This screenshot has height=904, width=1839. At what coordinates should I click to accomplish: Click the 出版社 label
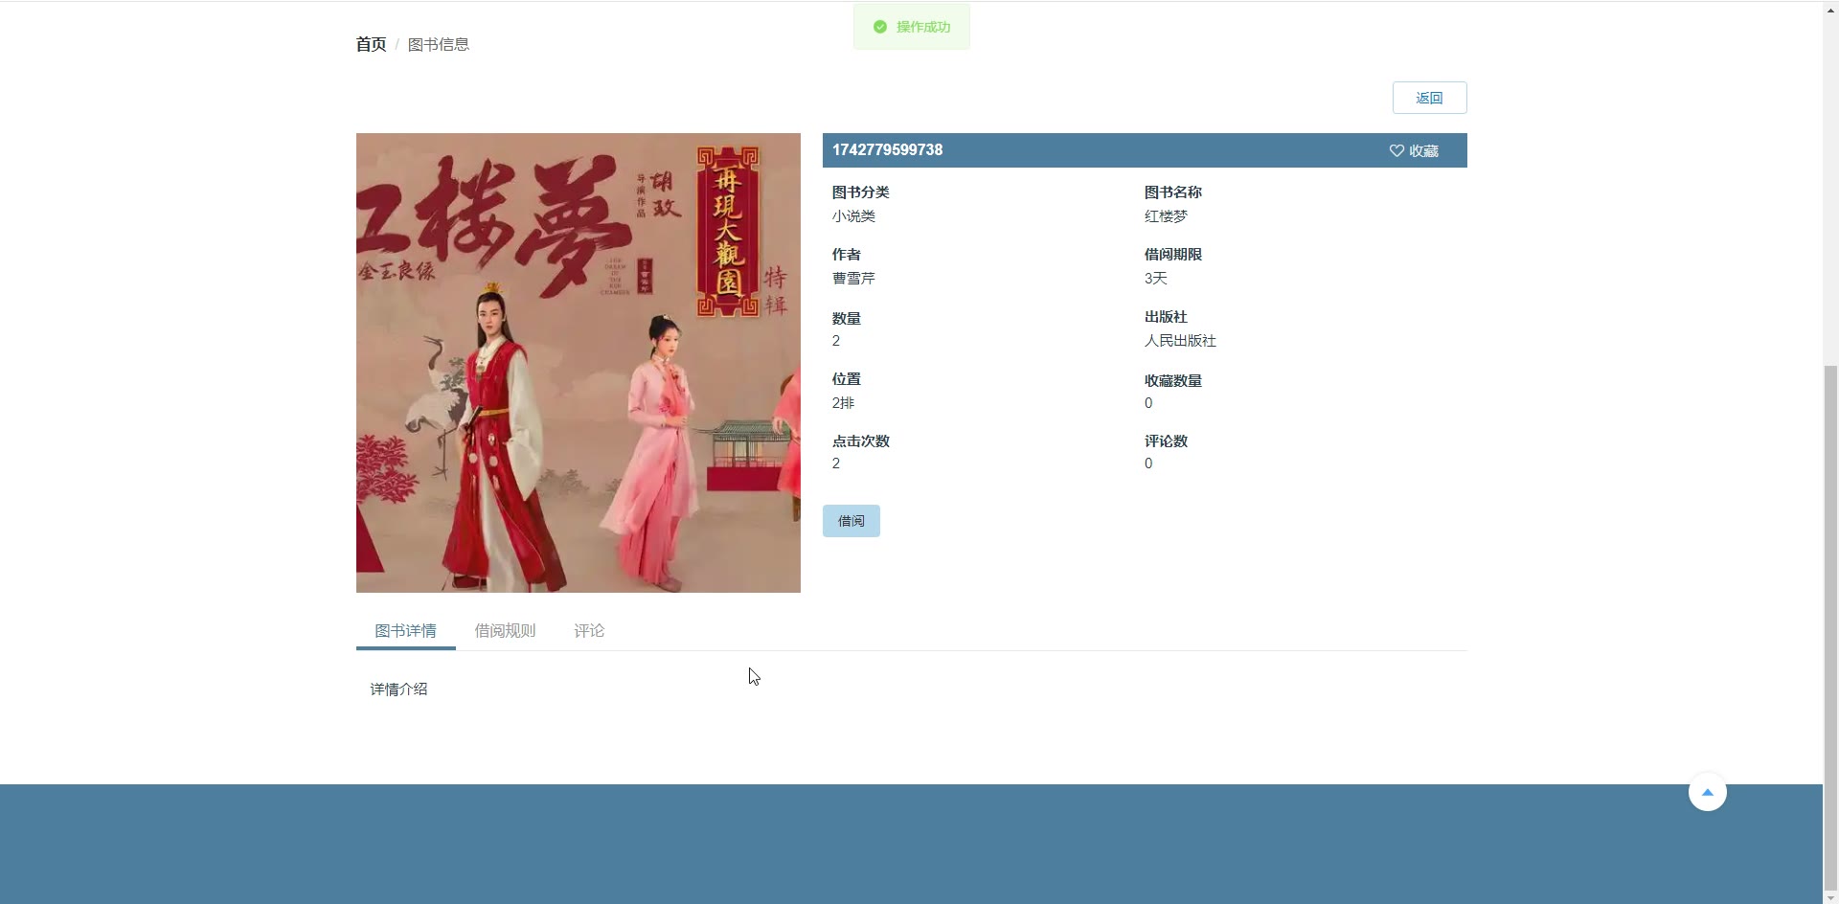(x=1166, y=317)
